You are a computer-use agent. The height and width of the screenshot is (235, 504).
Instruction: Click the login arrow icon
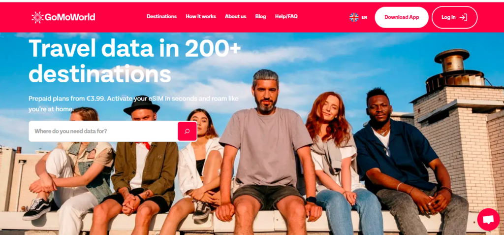463,17
